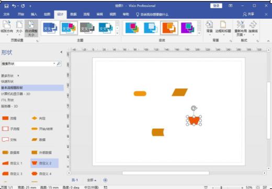
Task: Add a new page with plus icon
Action: 105,180
